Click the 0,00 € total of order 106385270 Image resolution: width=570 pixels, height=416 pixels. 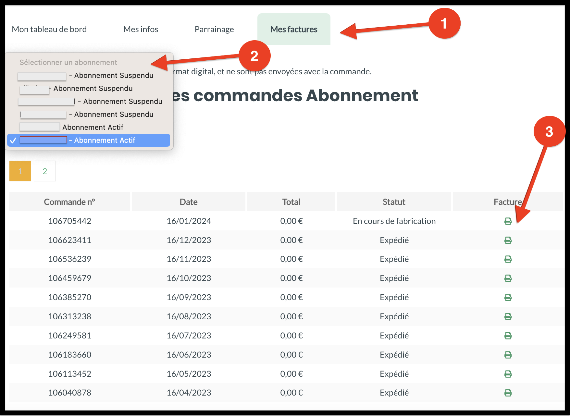pyautogui.click(x=291, y=297)
